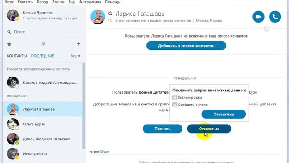
Task: Open Ксения Дитятева's own profile avatar
Action: click(x=13, y=15)
